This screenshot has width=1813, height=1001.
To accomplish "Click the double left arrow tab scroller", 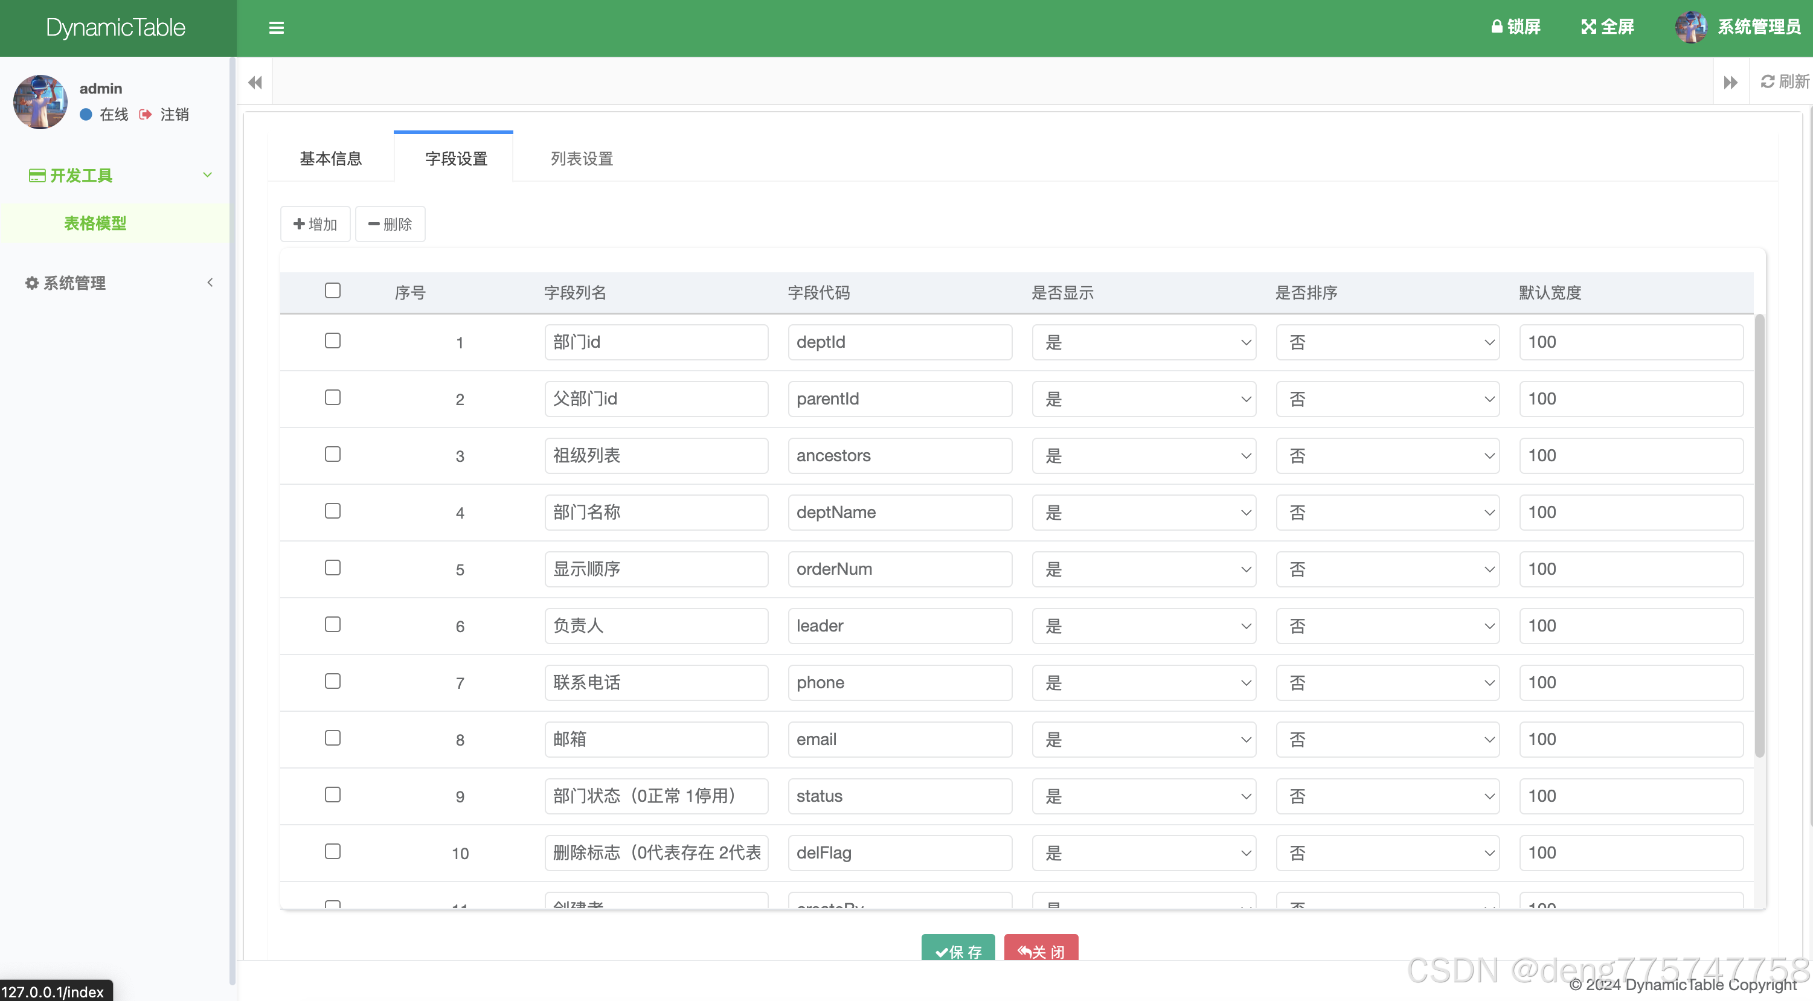I will pos(255,82).
